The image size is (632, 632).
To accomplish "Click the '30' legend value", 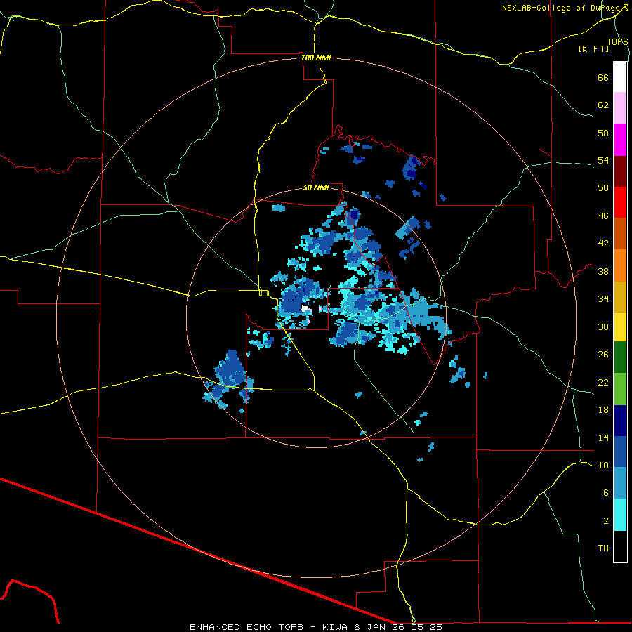I will click(x=603, y=327).
